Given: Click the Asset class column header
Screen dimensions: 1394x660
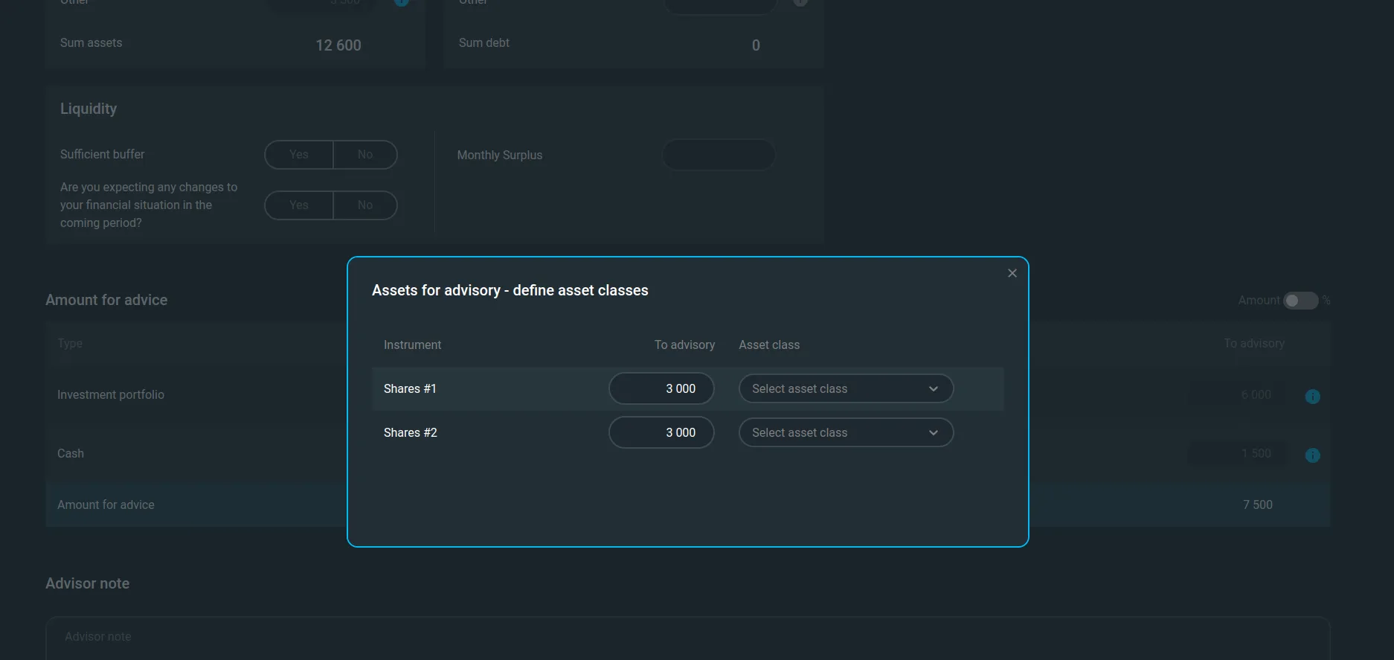Looking at the screenshot, I should coord(769,345).
